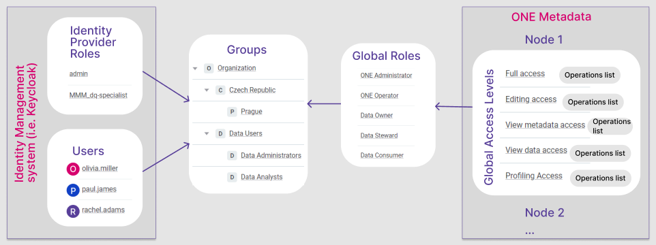Viewport: 656px width, 245px height.
Task: Open user paul.james
Action: pyautogui.click(x=99, y=189)
